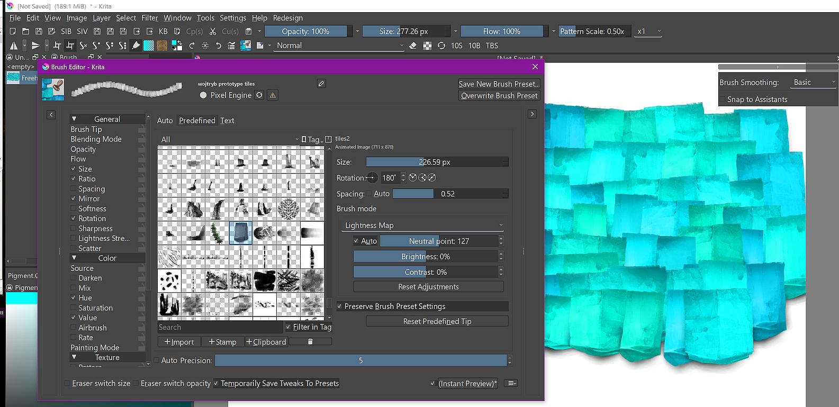Open the Lightness Map brush mode dropdown
This screenshot has height=407, width=839.
pyautogui.click(x=423, y=225)
